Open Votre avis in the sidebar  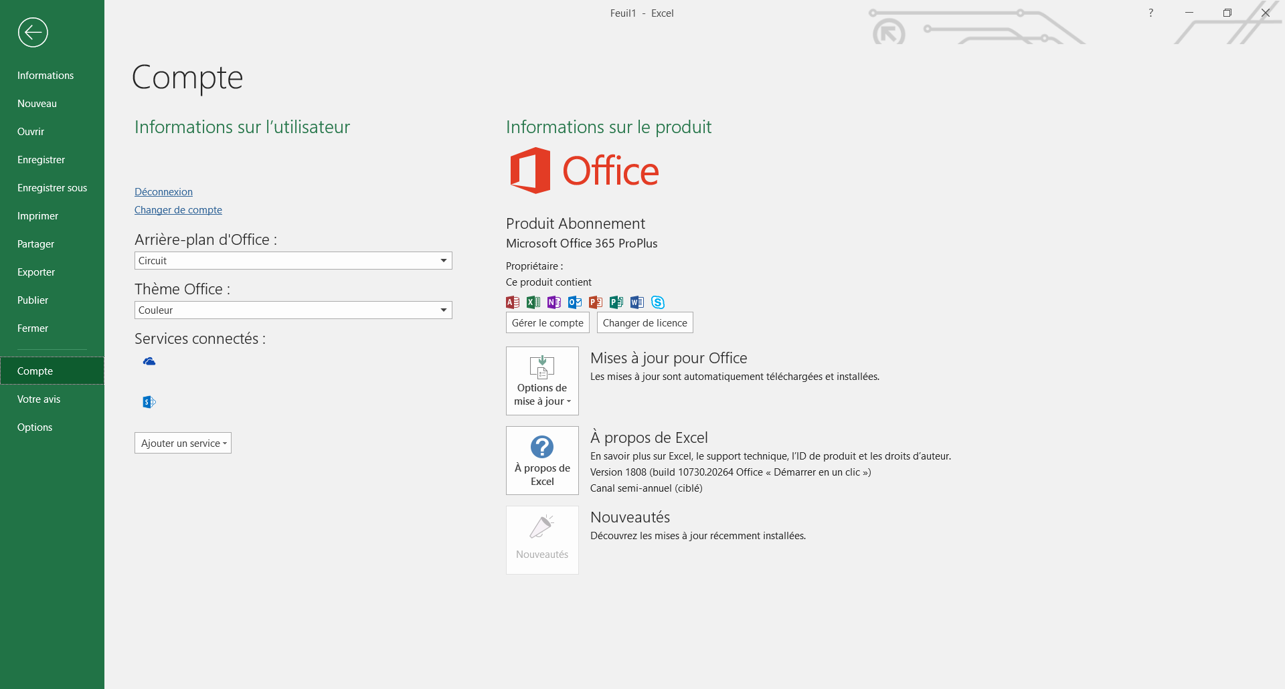(52, 399)
